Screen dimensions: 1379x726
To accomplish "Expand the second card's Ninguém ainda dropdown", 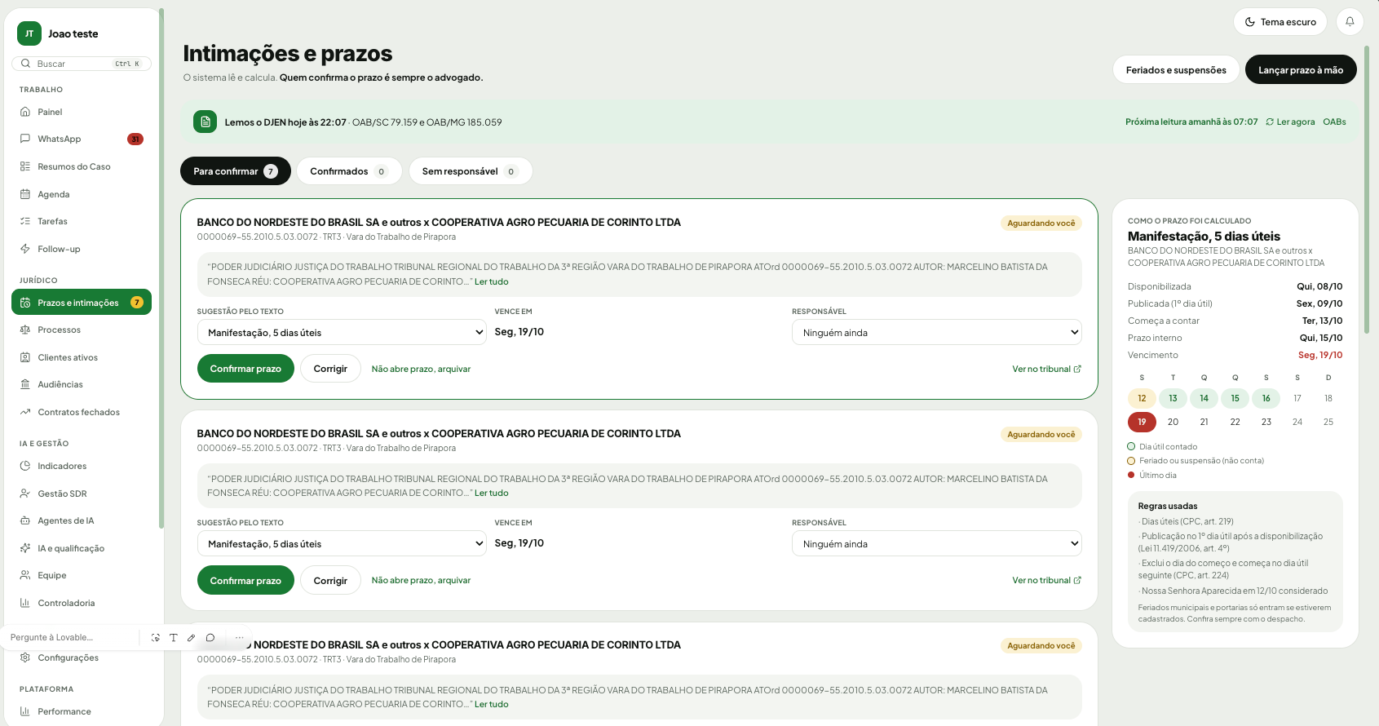I will click(937, 544).
